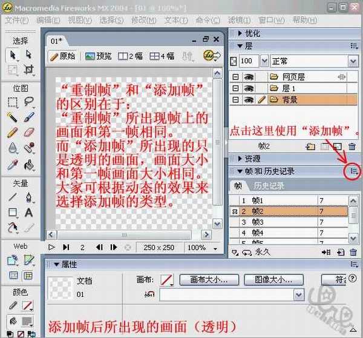This screenshot has height=338, width=363.
Task: Select the Subselection tool
Action: pos(28,55)
